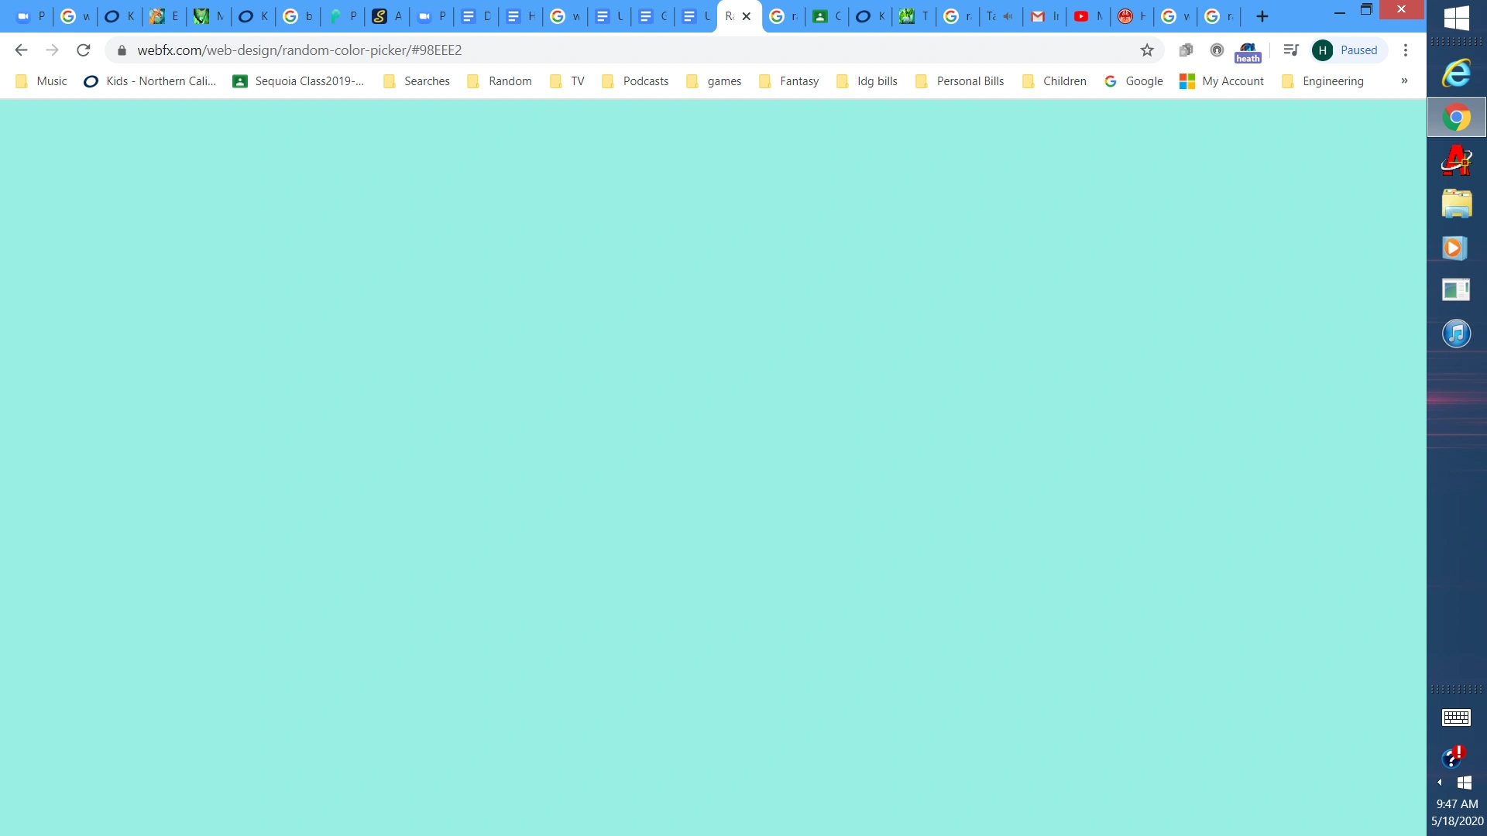Open Chrome's three-dot menu
Viewport: 1487px width, 836px height.
click(x=1406, y=50)
